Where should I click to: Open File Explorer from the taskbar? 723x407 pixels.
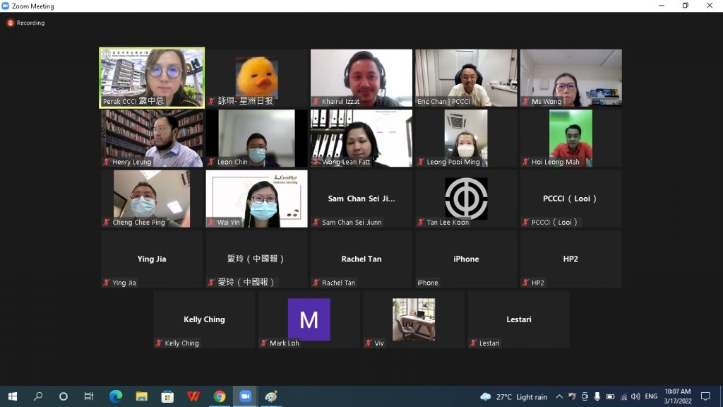pyautogui.click(x=141, y=396)
